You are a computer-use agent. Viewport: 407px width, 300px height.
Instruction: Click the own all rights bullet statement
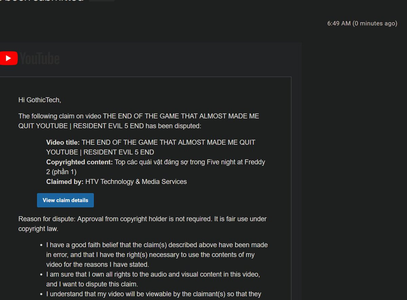153,279
